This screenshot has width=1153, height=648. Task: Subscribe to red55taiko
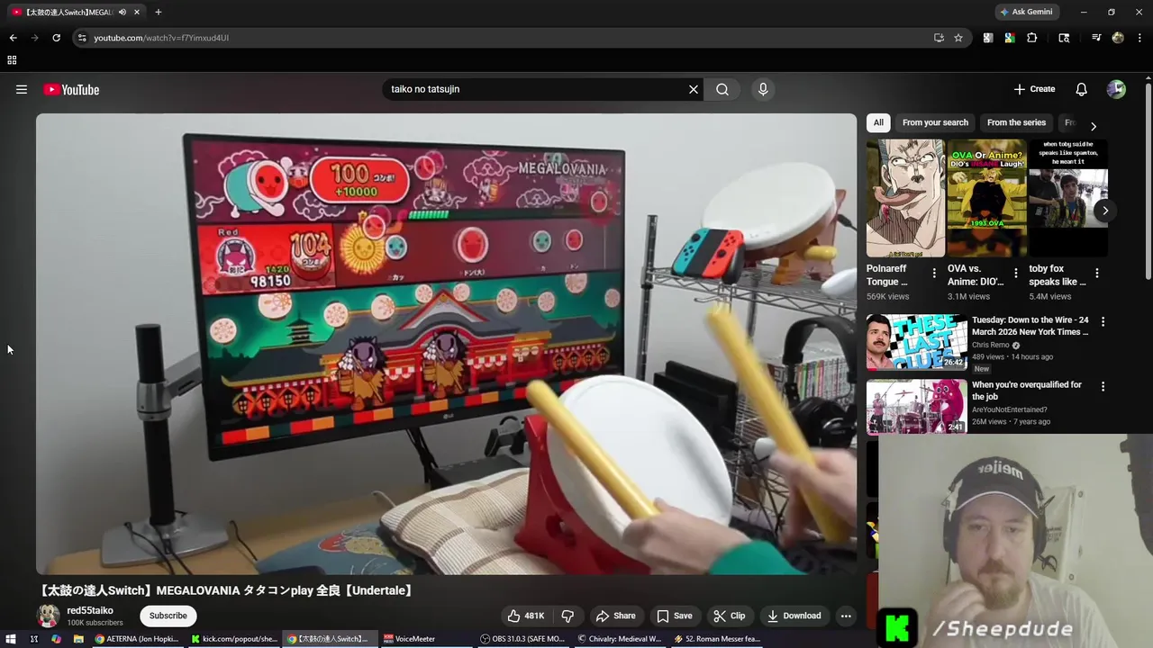point(168,616)
